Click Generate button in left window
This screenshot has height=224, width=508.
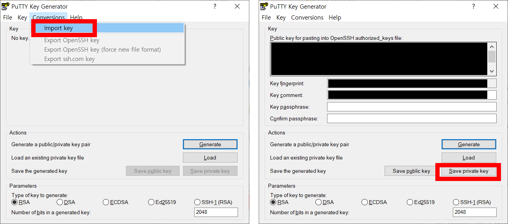click(x=210, y=144)
